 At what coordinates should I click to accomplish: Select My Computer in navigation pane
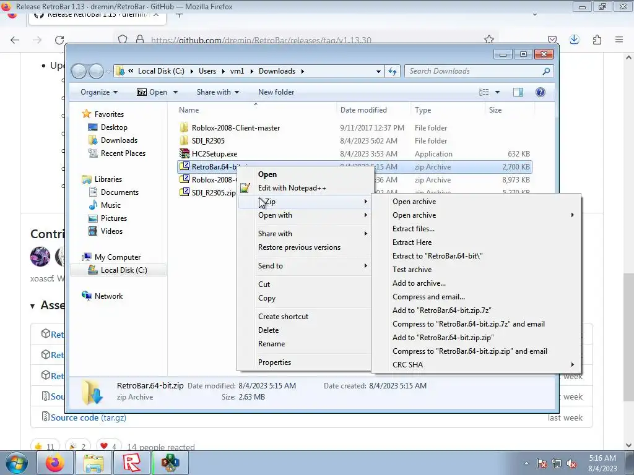pos(117,257)
